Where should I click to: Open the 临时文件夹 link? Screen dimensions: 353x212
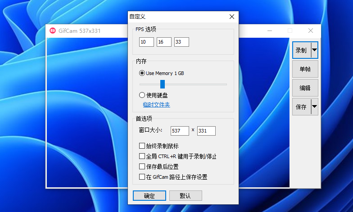click(x=157, y=104)
